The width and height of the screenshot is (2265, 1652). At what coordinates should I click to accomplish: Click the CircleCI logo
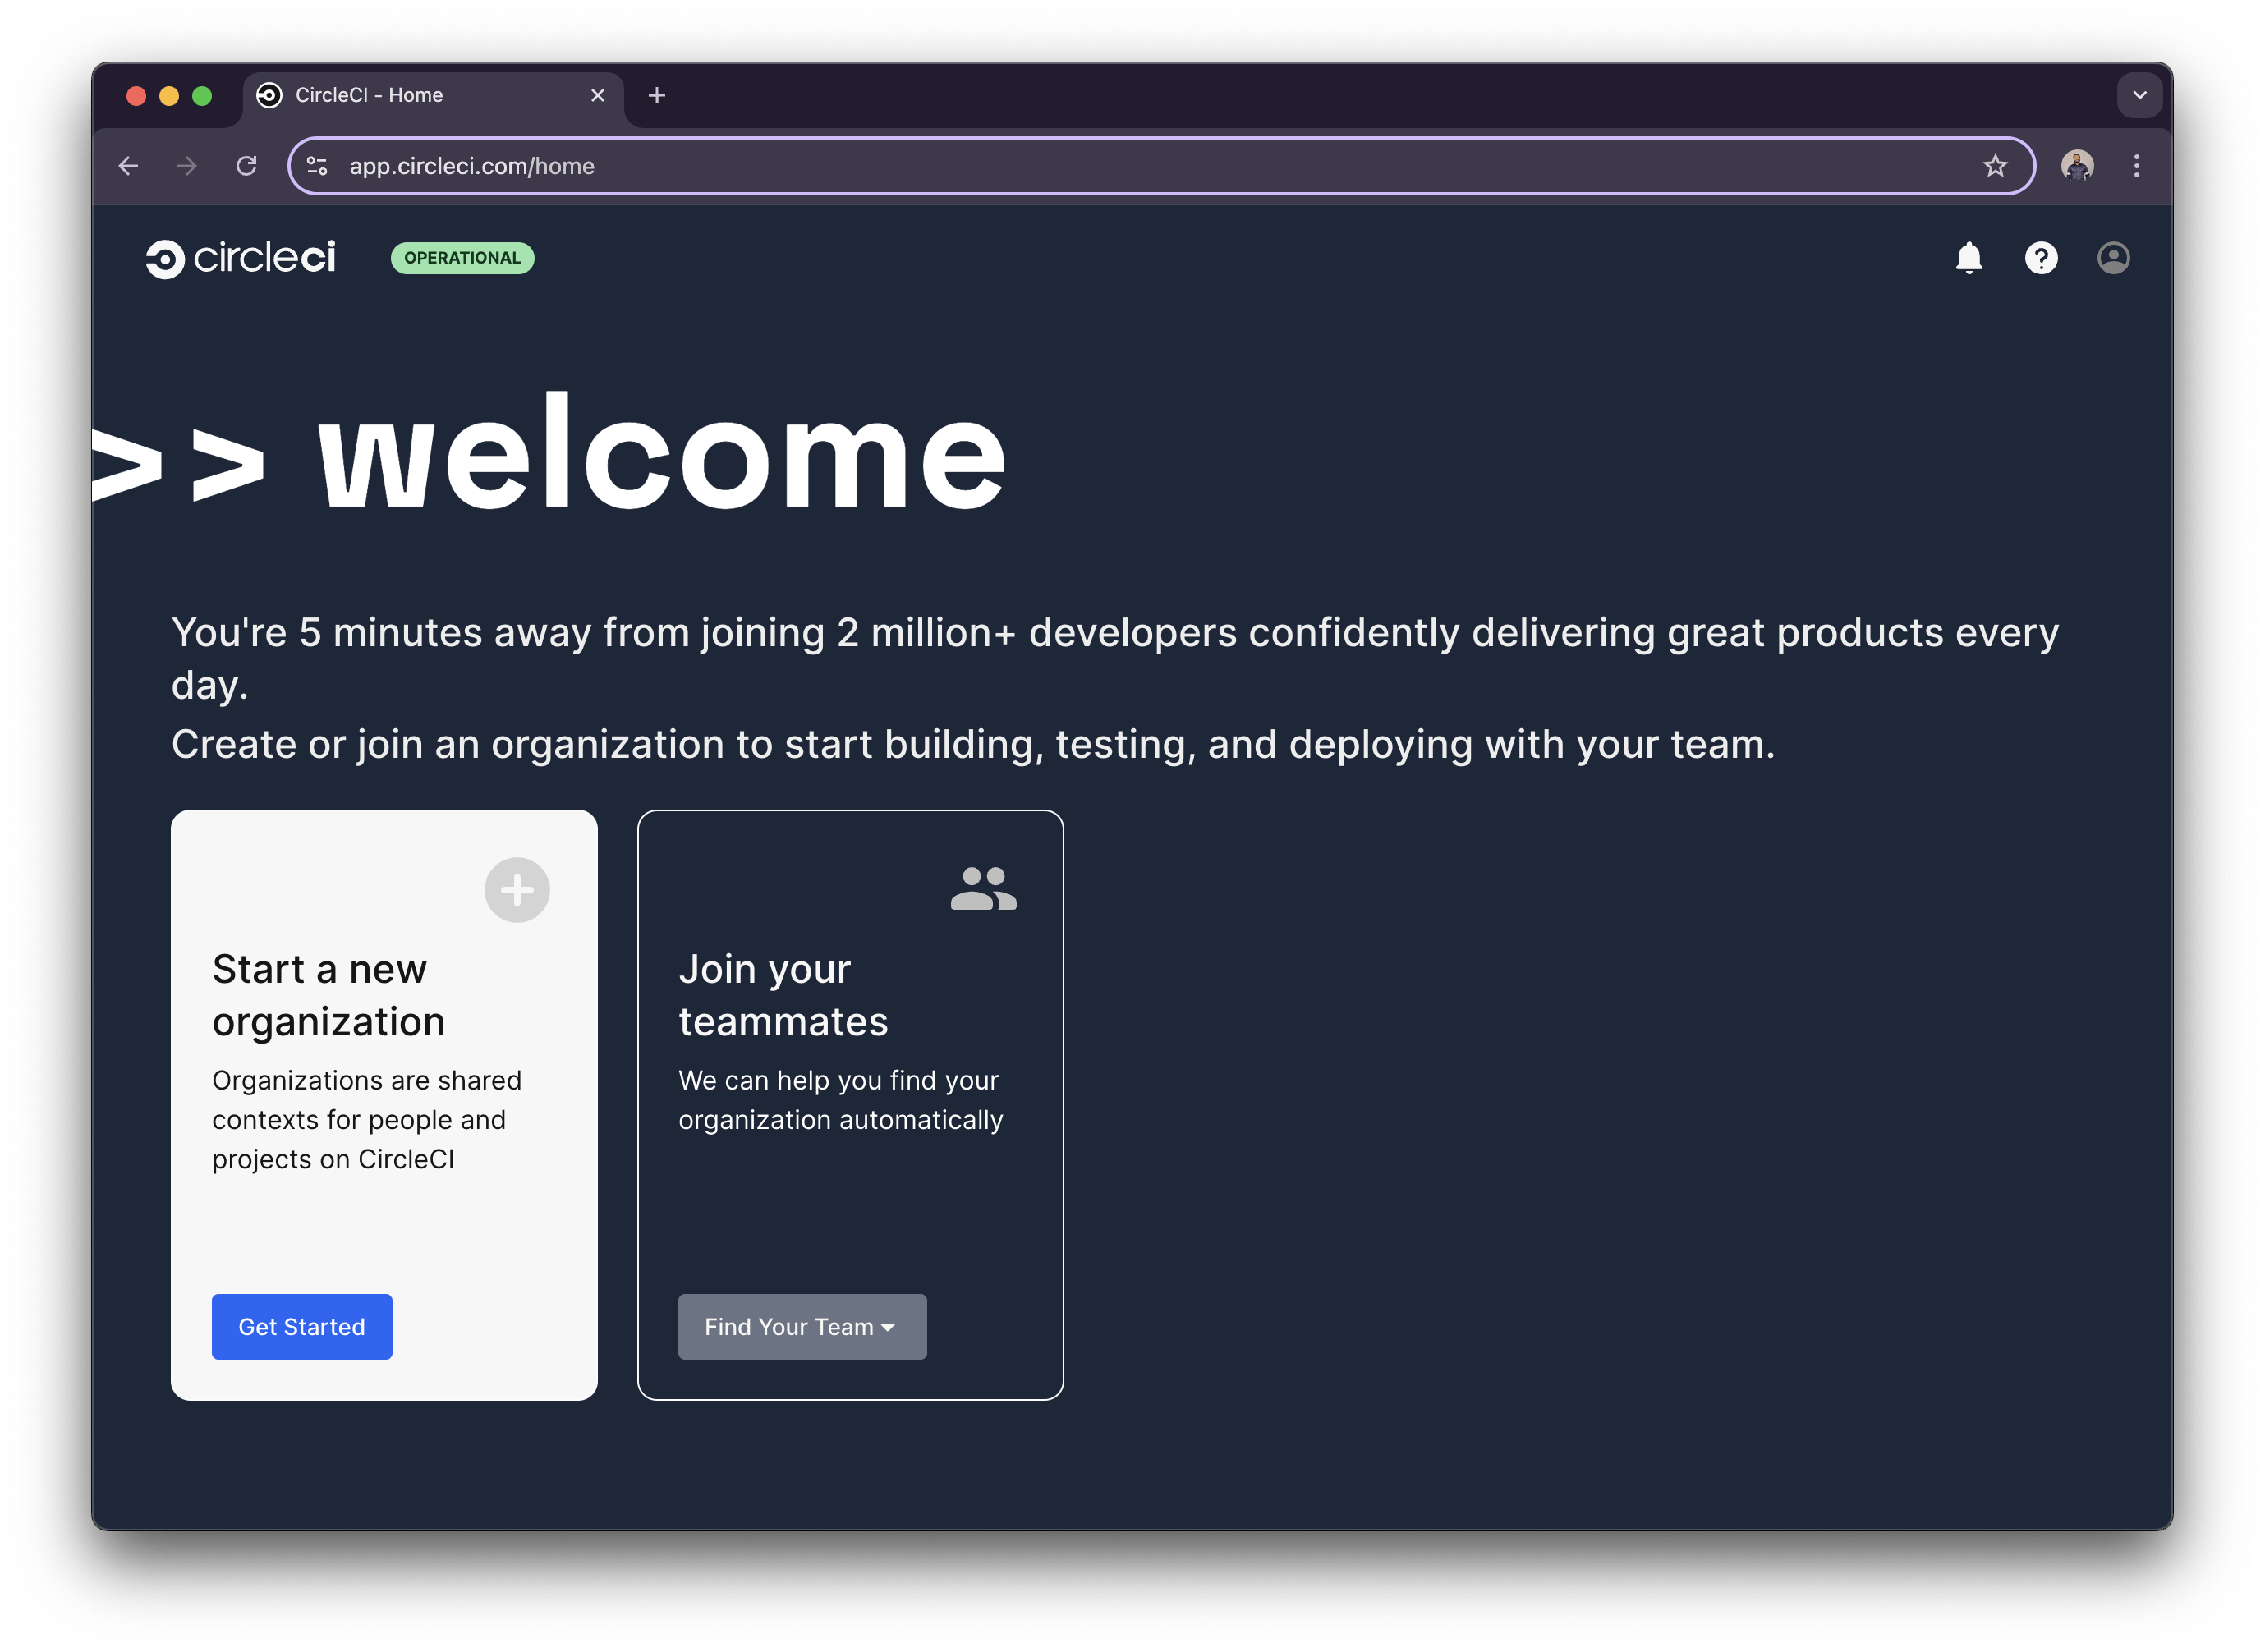pyautogui.click(x=241, y=258)
